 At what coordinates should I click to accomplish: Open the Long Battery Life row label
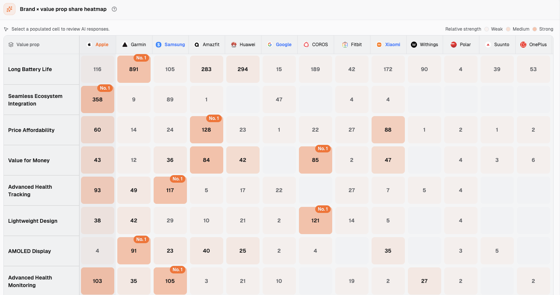coord(30,69)
